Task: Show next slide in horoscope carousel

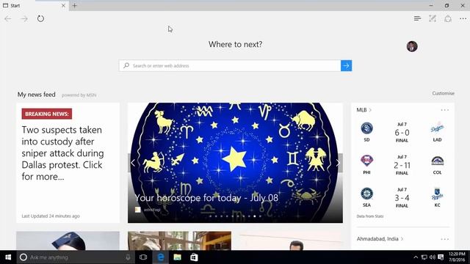Action: click(338, 163)
